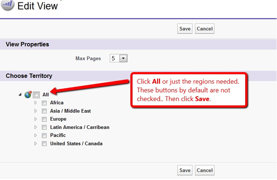
Task: Click the View Properties section header
Action: click(27, 44)
